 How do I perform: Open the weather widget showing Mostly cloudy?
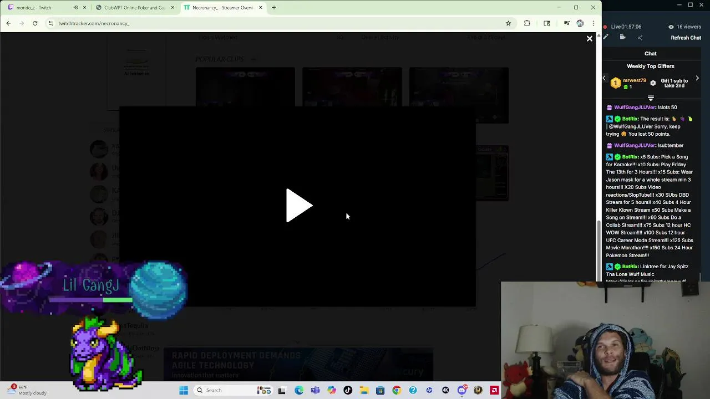point(28,390)
